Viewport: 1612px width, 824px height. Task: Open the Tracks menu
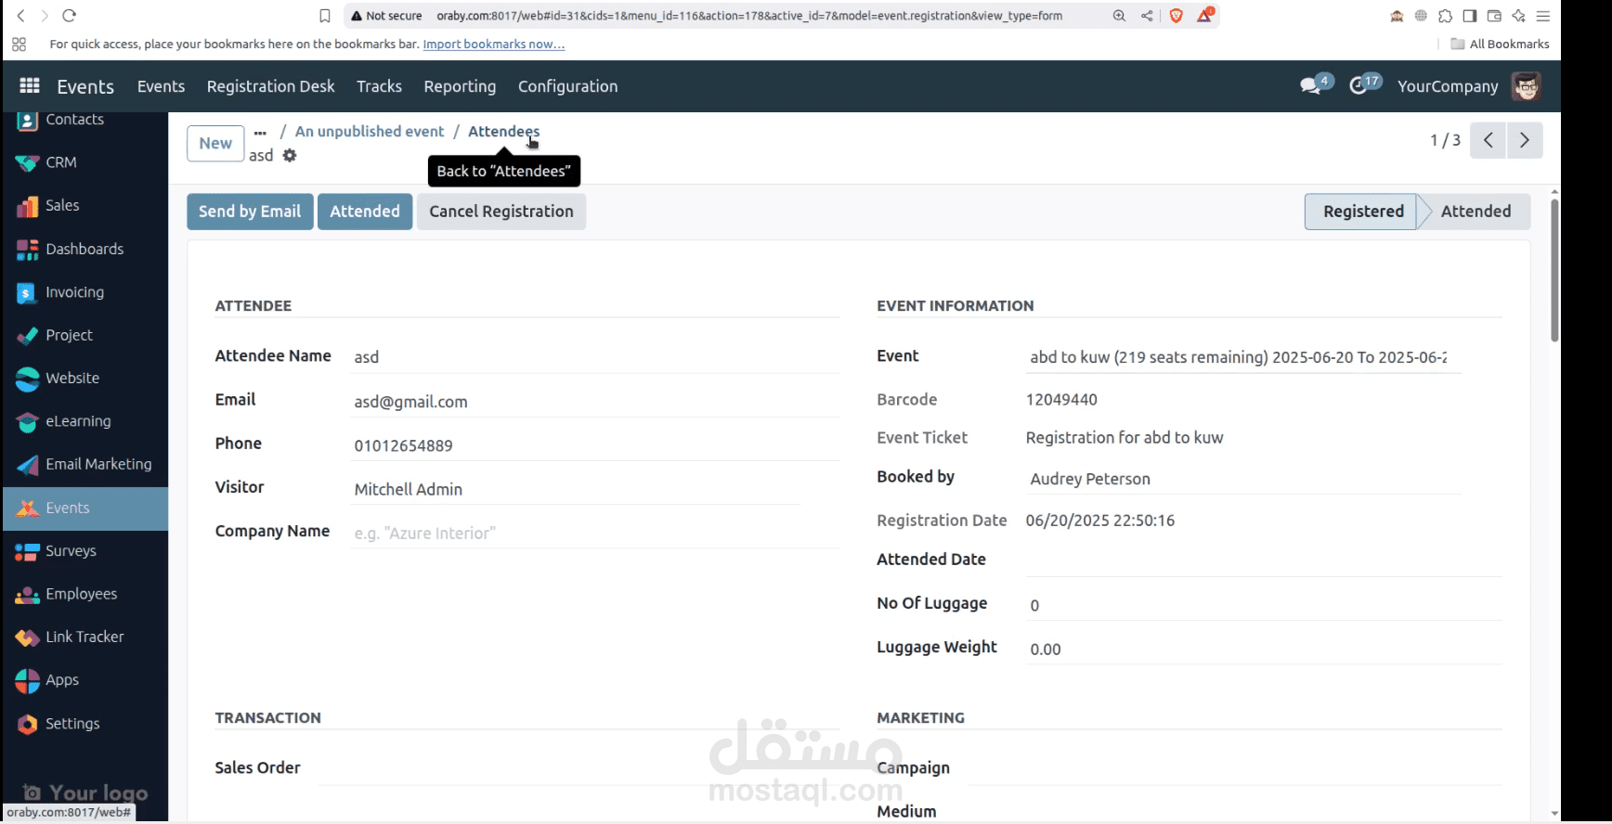(379, 86)
